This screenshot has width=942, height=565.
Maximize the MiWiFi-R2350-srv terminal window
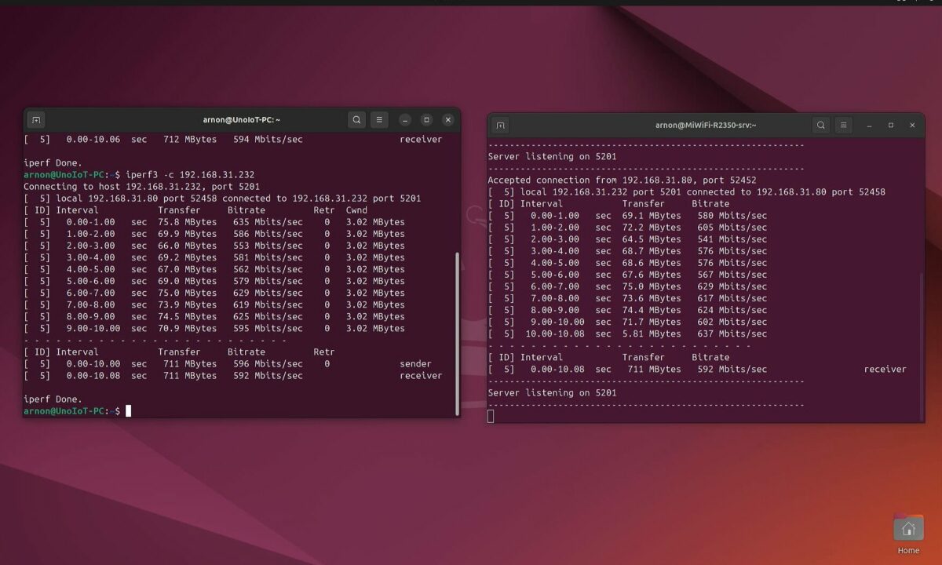(x=891, y=126)
